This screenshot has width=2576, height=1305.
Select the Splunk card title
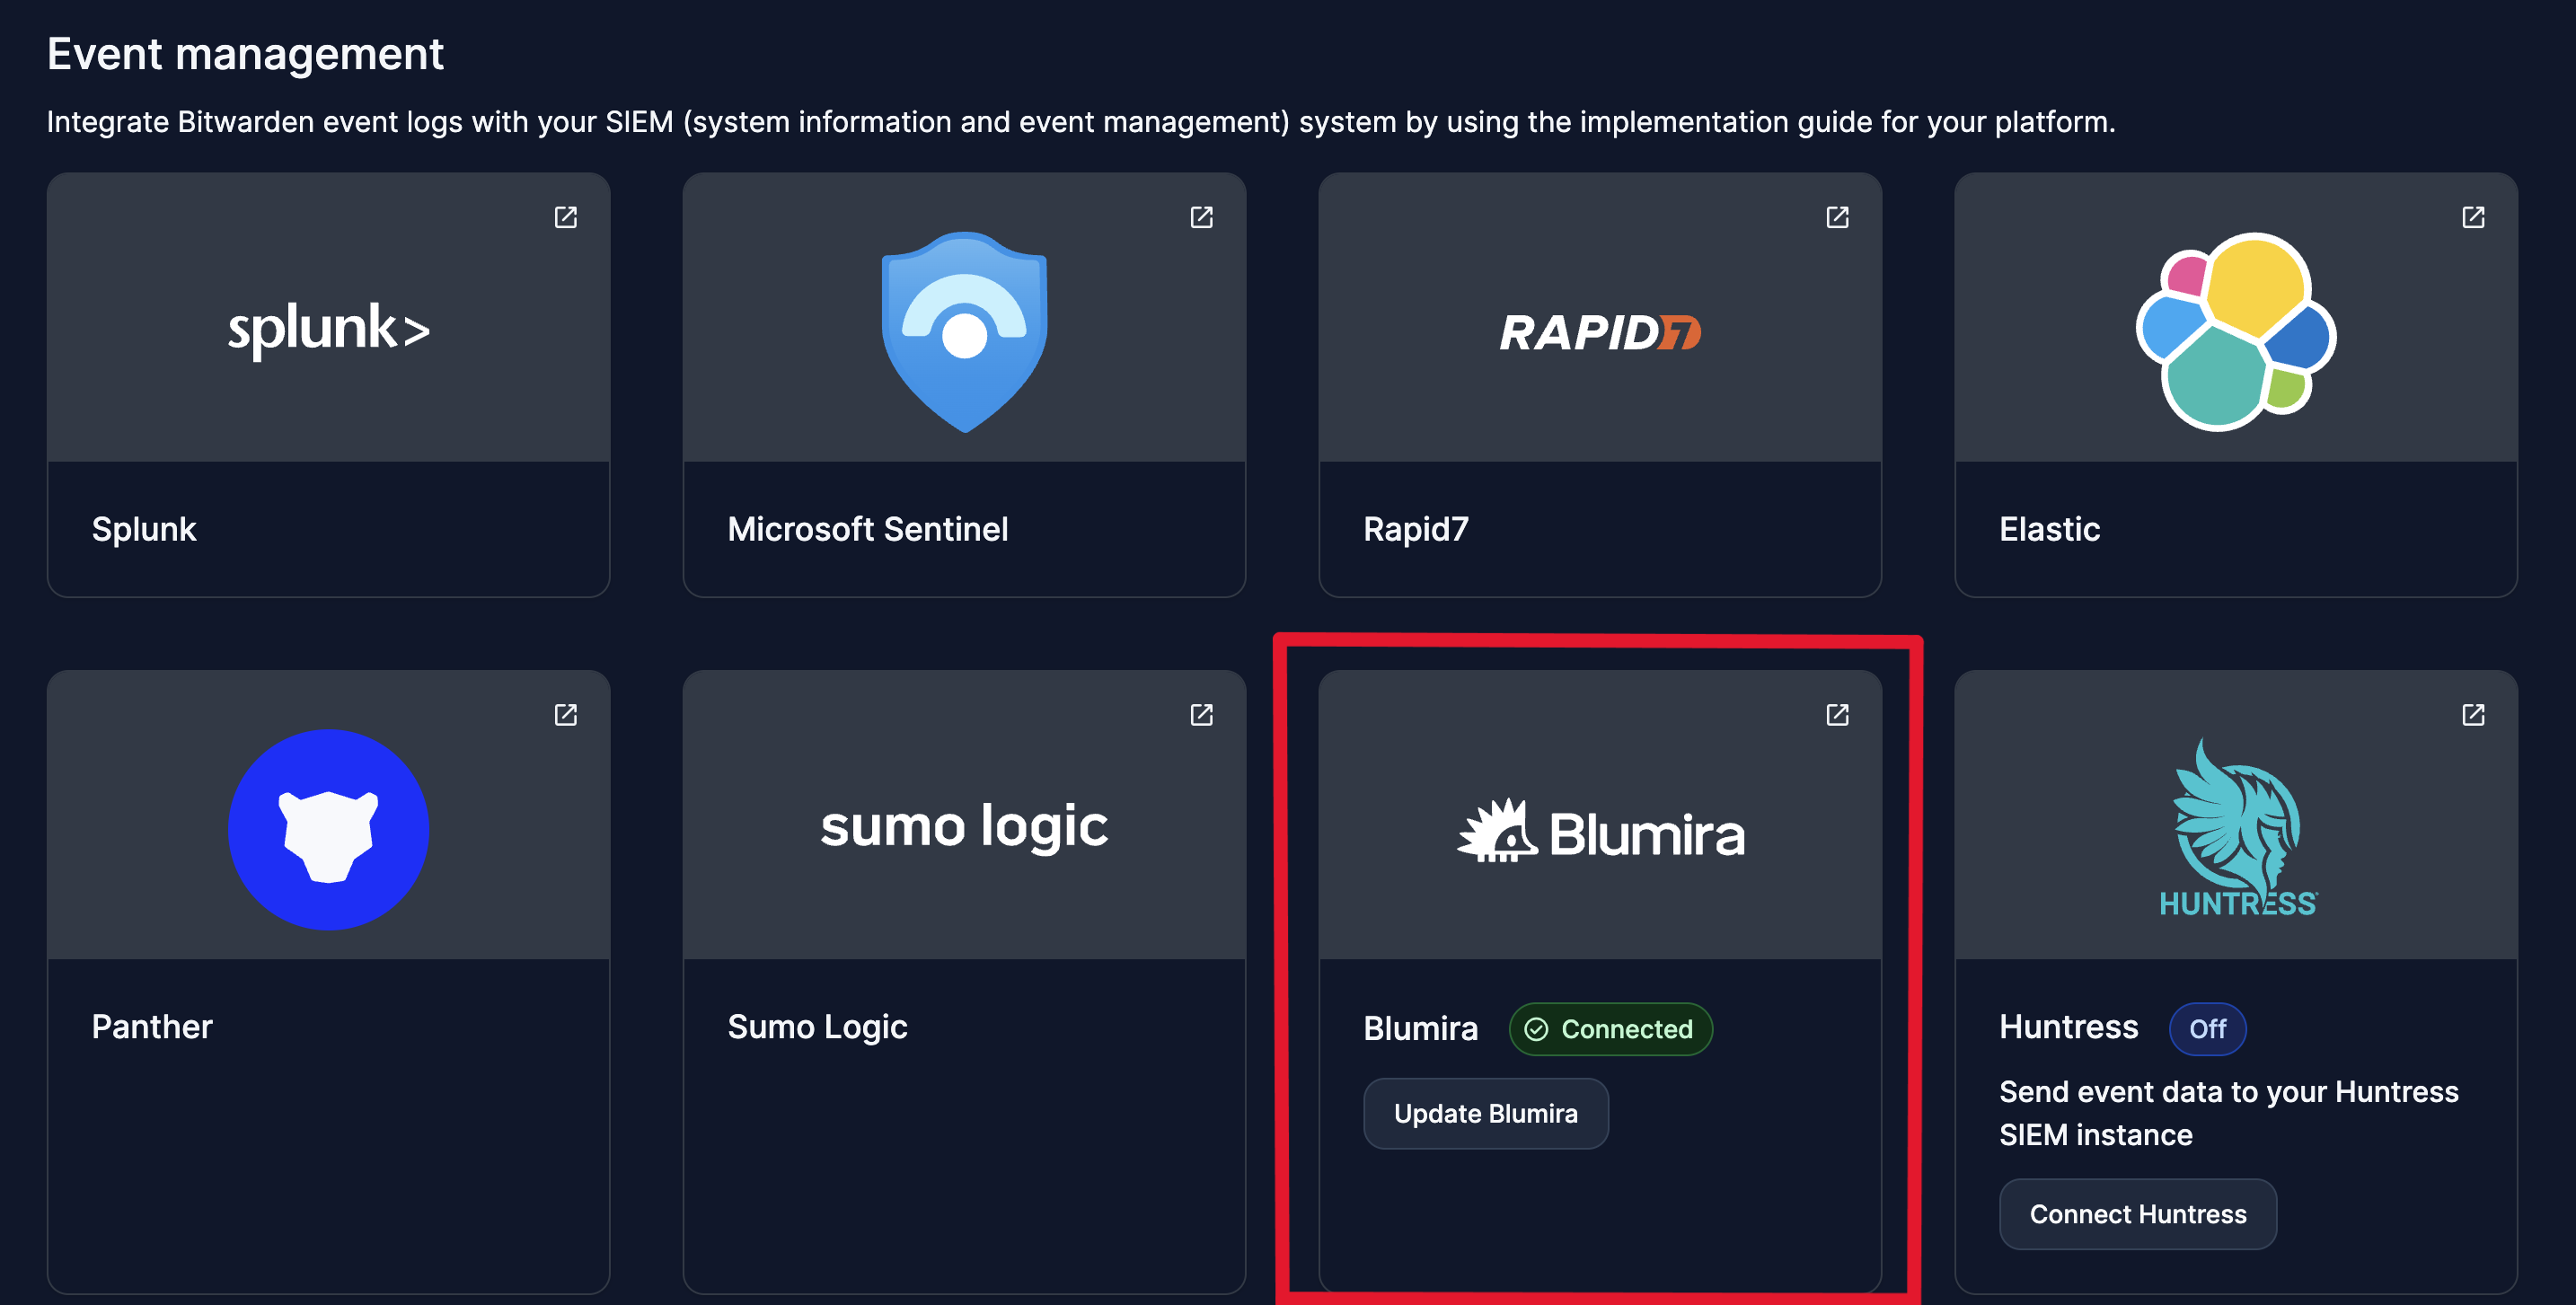[x=144, y=529]
